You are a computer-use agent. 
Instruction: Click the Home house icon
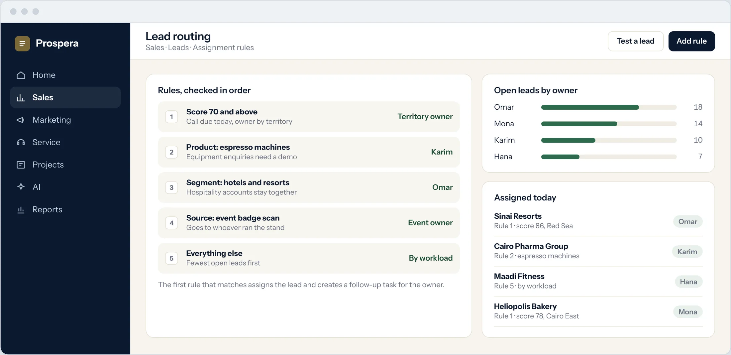pos(21,75)
